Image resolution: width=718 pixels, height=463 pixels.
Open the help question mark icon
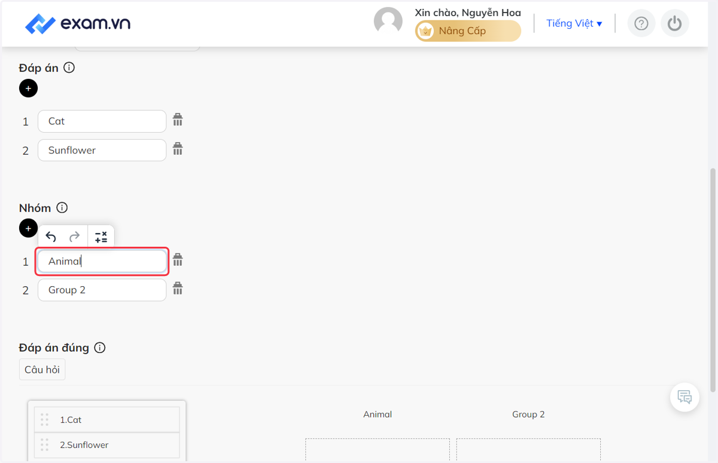(x=641, y=23)
